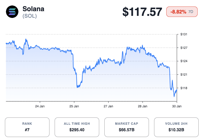The height and width of the screenshot is (138, 202).
Task: Click the (SOL) ticker symbol
Action: coord(30,16)
